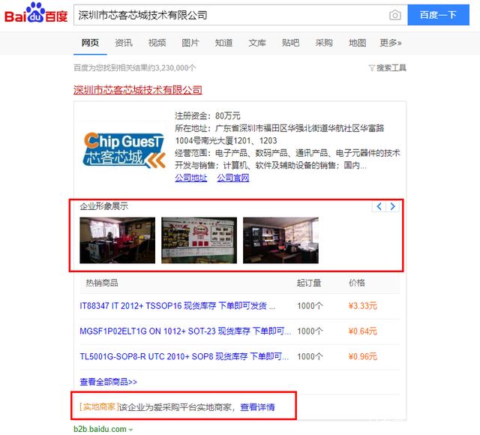
Task: Open 查看详情 merchant details link
Action: (x=257, y=407)
